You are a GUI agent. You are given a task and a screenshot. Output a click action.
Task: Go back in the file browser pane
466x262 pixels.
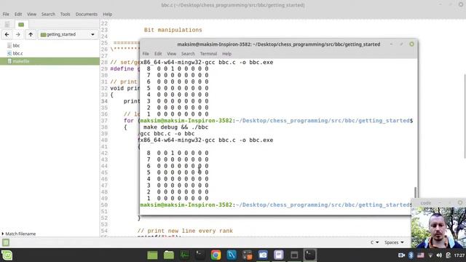pyautogui.click(x=7, y=34)
